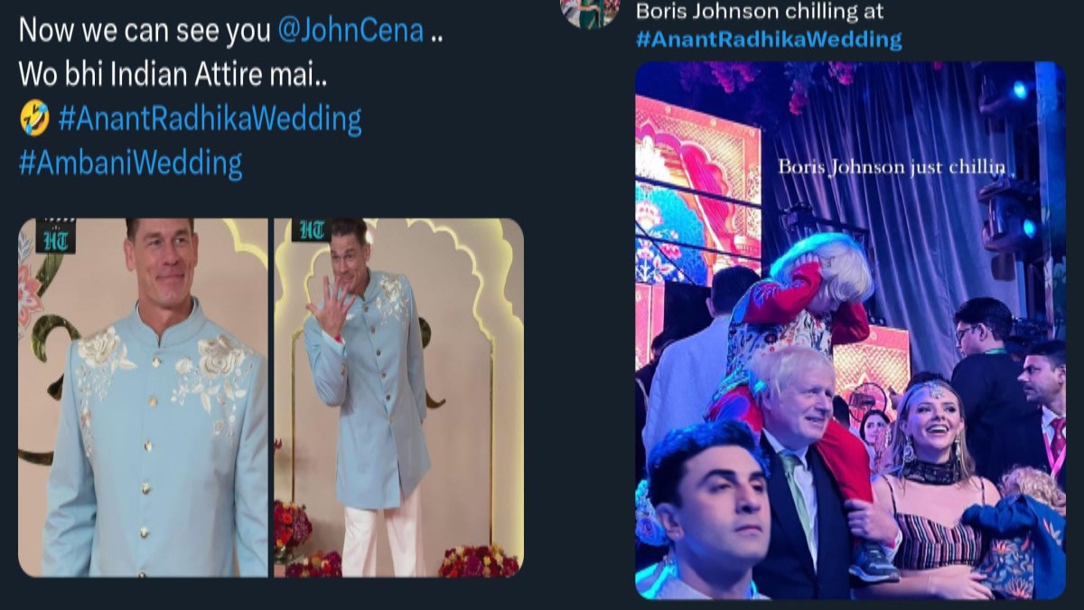Click the "Boris Johnson chilling at" tweet text
The width and height of the screenshot is (1084, 610).
(760, 13)
